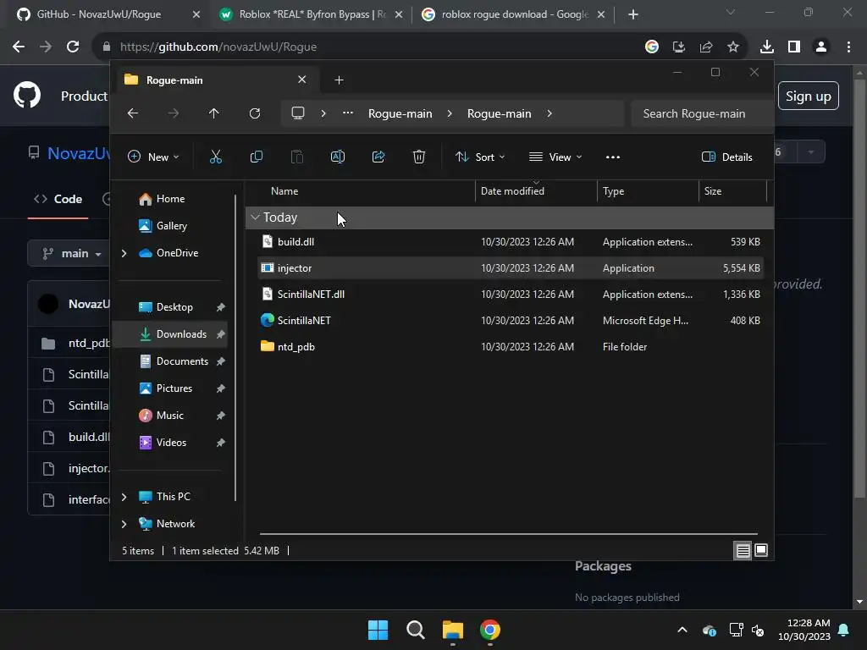Expand This PC in navigation pane
The image size is (867, 650).
pyautogui.click(x=124, y=497)
